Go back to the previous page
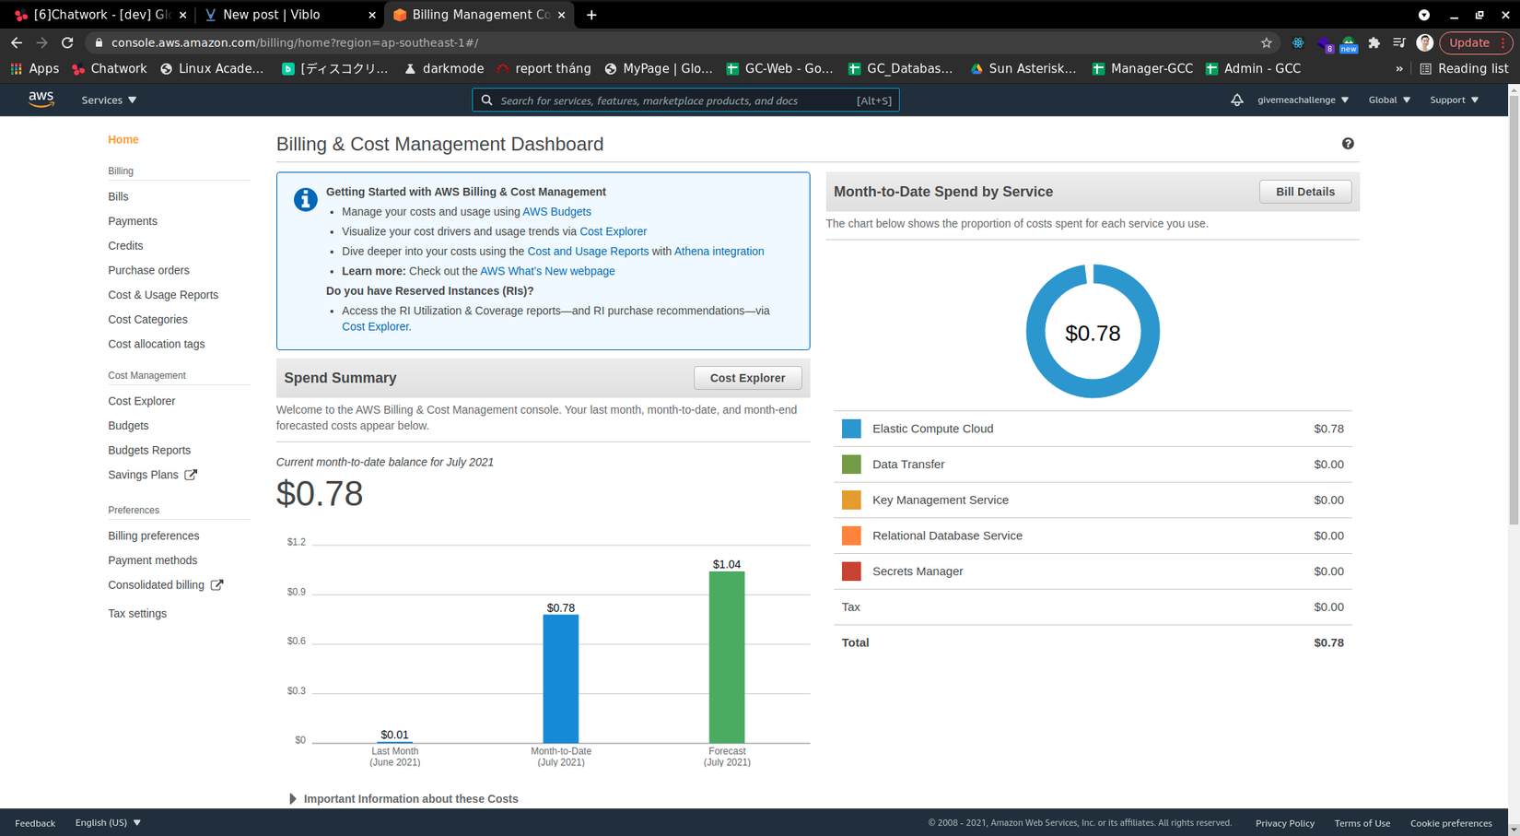The image size is (1520, 836). [x=17, y=42]
